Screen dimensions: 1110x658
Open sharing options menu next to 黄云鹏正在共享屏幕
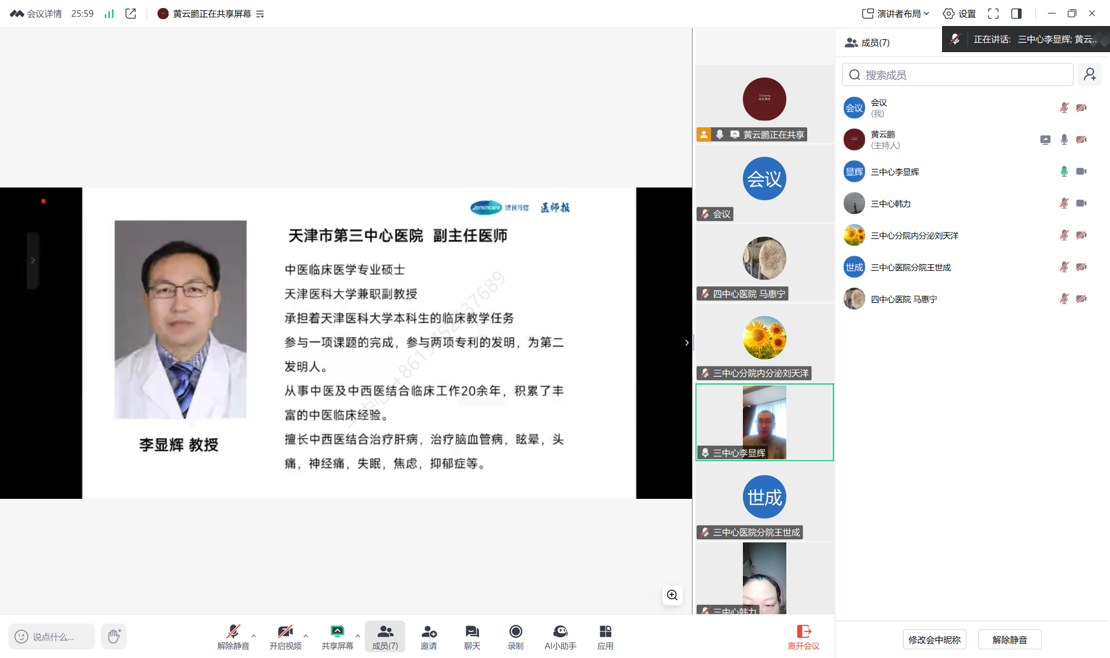tap(260, 14)
